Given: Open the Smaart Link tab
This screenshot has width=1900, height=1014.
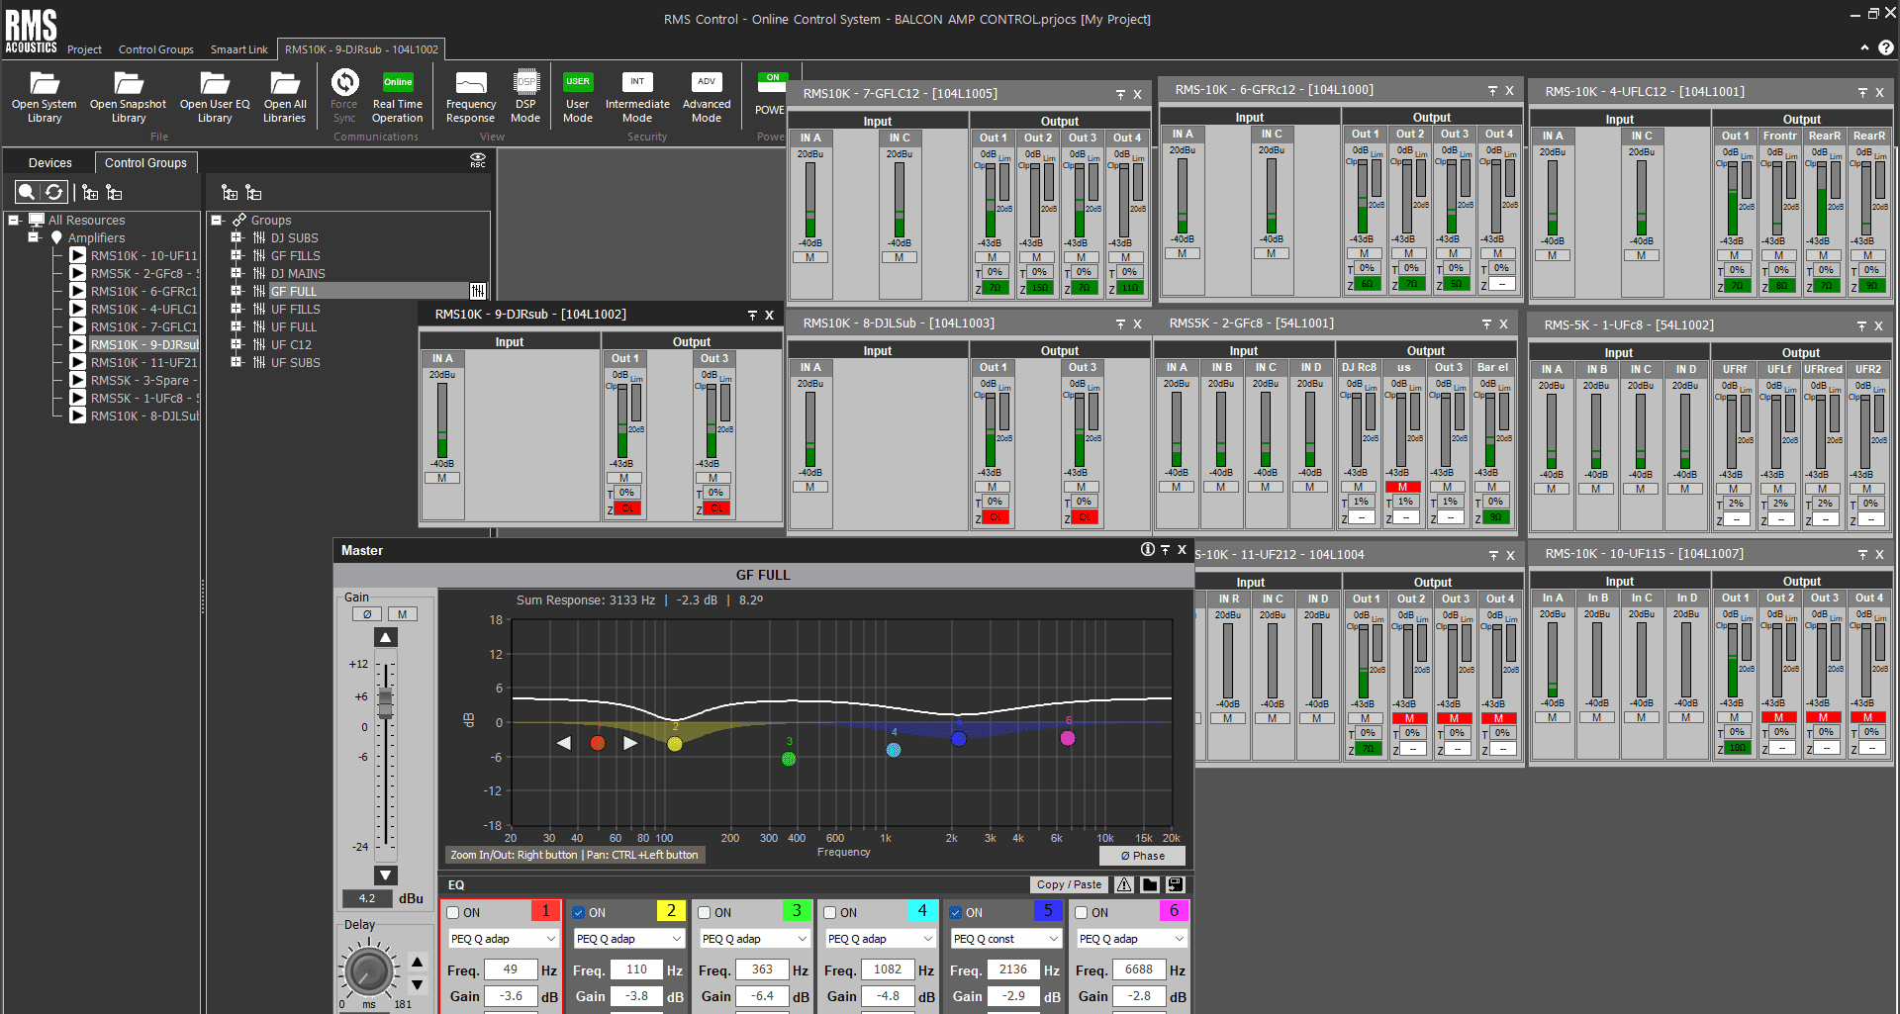Looking at the screenshot, I should [238, 49].
